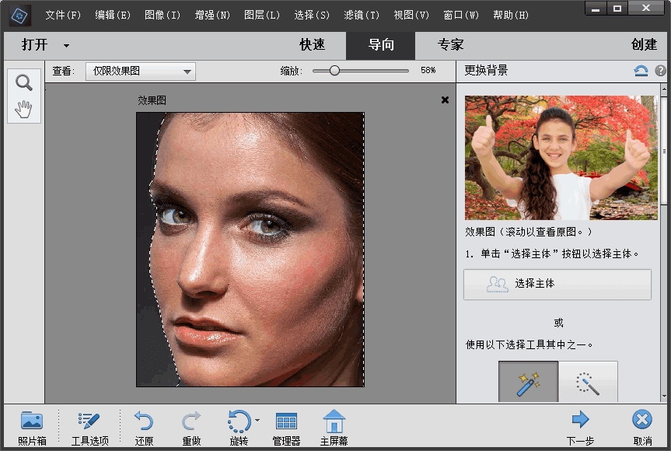Image resolution: width=671 pixels, height=451 pixels.
Task: Open the 查看 view mode combo box
Action: (x=140, y=71)
